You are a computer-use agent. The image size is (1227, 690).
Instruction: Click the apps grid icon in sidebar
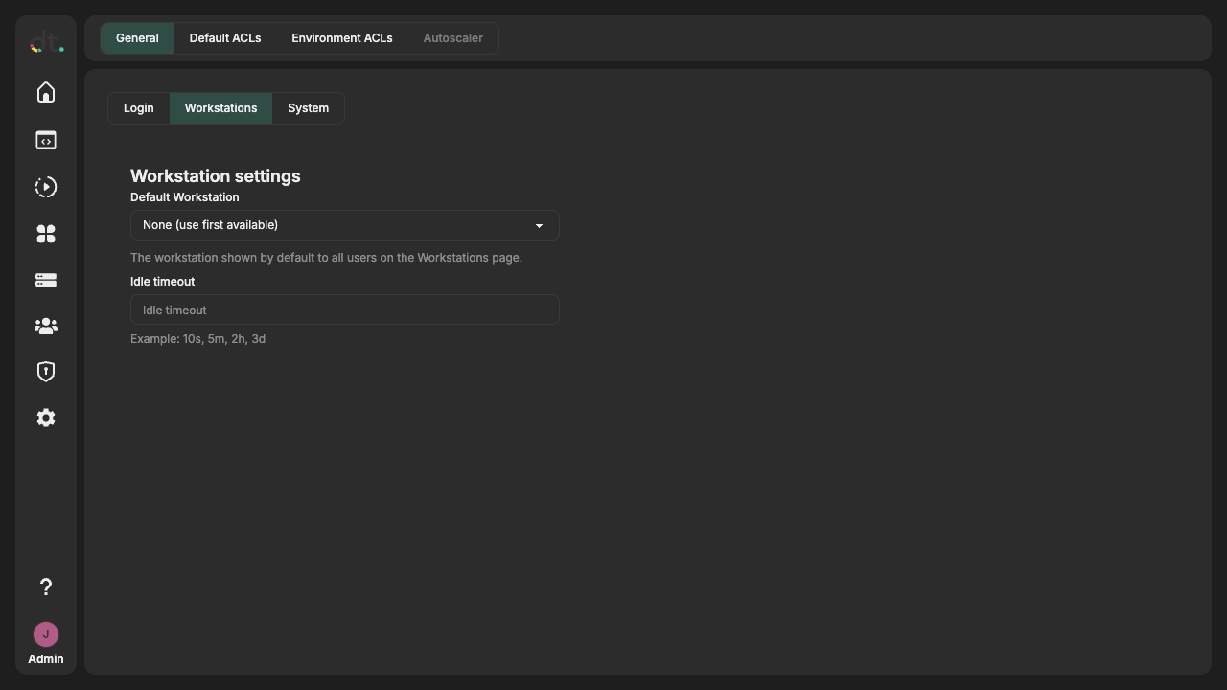pyautogui.click(x=45, y=234)
